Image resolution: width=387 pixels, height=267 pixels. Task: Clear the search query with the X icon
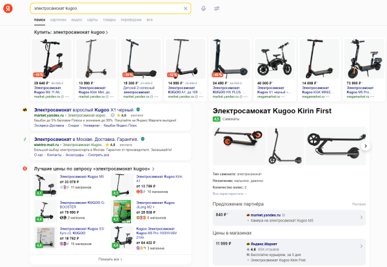click(x=186, y=8)
